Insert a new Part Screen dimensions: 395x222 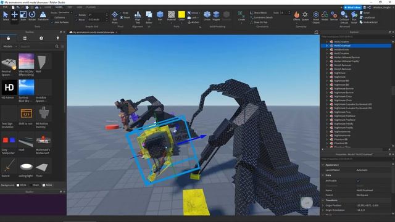(x=160, y=16)
